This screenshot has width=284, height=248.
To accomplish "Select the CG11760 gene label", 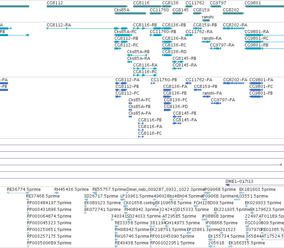I will pos(159,10).
